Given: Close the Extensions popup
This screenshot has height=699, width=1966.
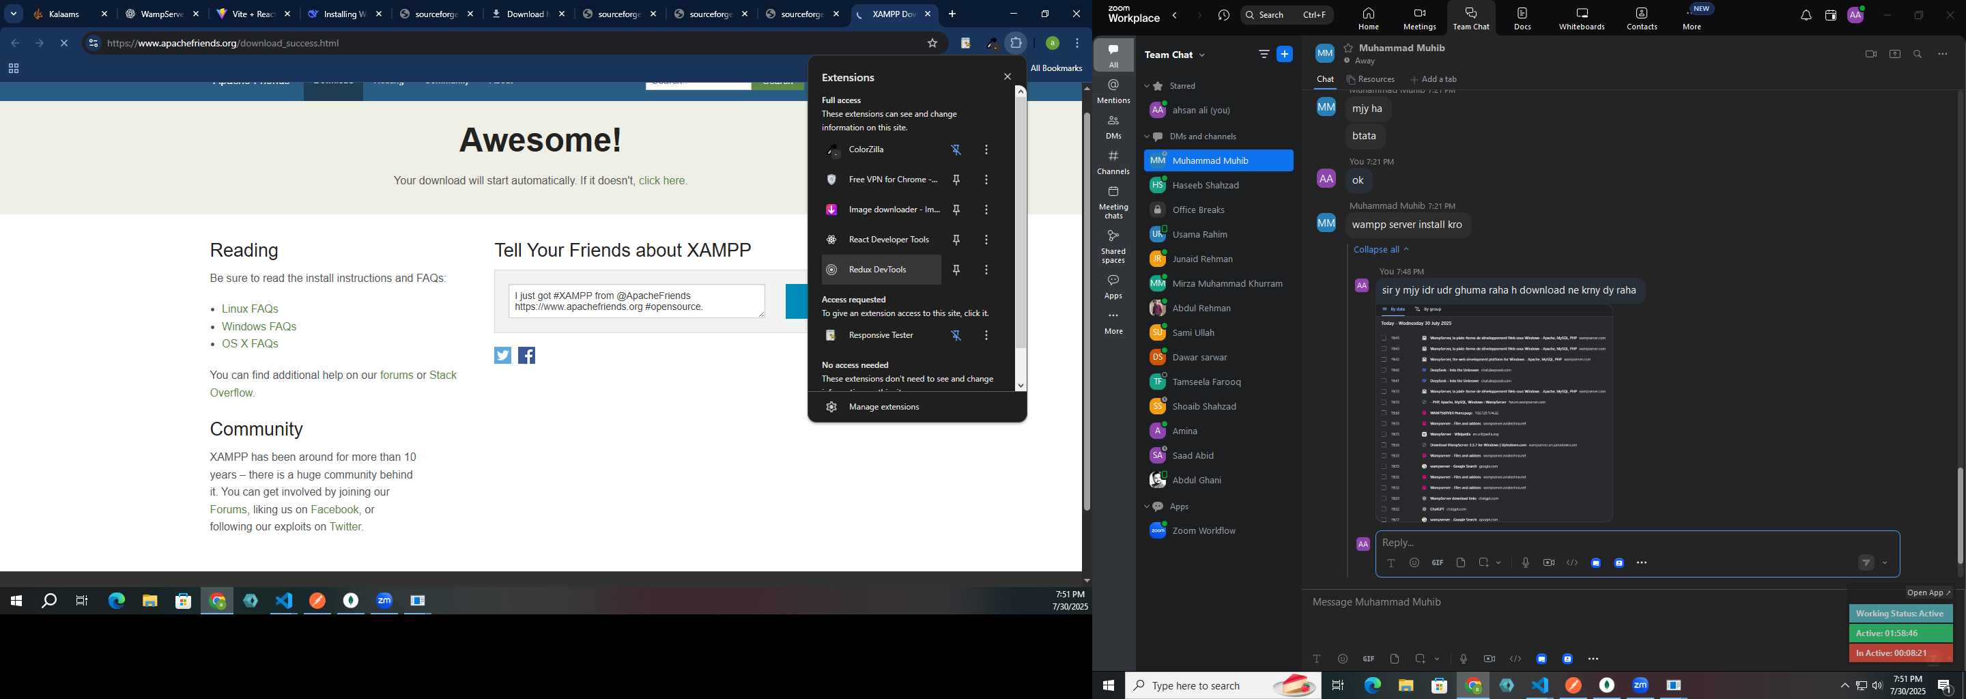Looking at the screenshot, I should point(1008,77).
